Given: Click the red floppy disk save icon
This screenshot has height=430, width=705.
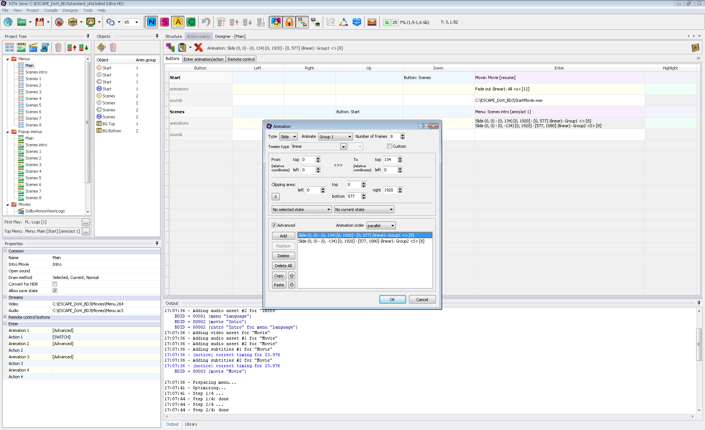Looking at the screenshot, I should click(x=40, y=22).
